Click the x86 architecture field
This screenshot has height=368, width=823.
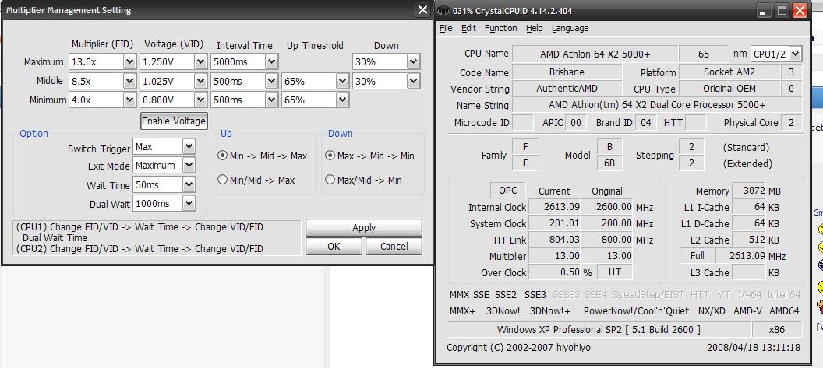777,330
